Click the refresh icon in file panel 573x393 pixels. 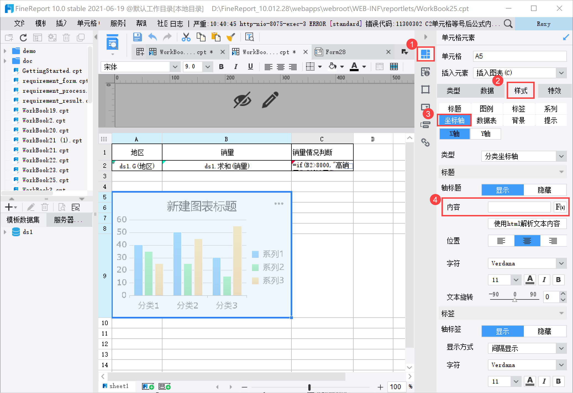[23, 38]
